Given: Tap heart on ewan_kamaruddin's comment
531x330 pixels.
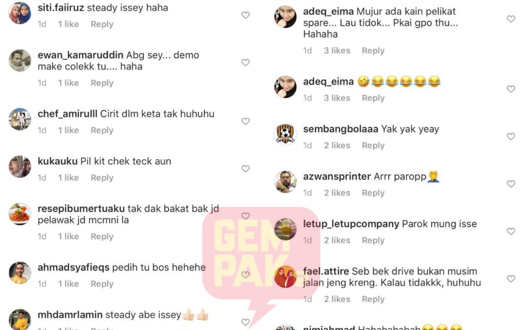Looking at the screenshot, I should tap(245, 62).
